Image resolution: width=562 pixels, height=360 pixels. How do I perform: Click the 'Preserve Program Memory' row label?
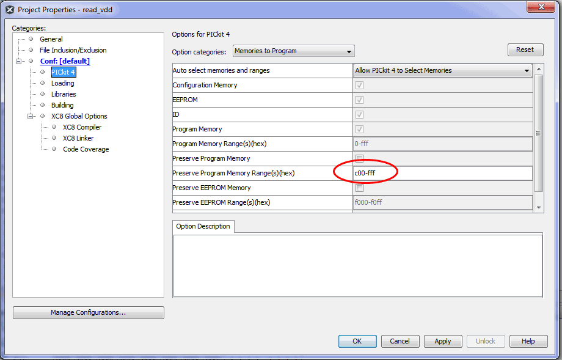pyautogui.click(x=211, y=158)
